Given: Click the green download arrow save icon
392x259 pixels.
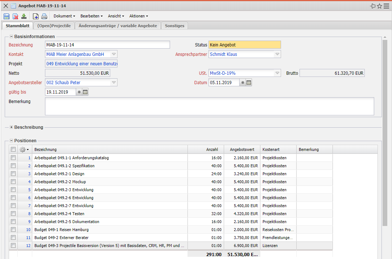Looking at the screenshot, I should (24, 16).
